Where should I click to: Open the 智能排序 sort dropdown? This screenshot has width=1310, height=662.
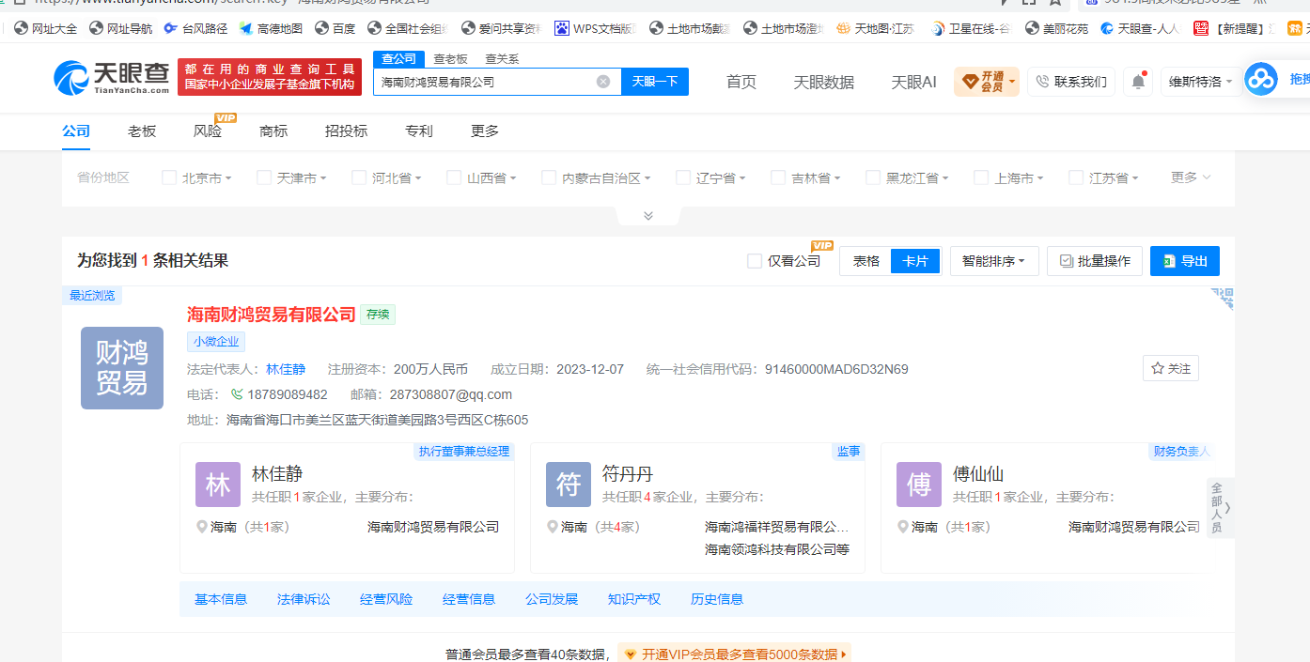click(993, 261)
